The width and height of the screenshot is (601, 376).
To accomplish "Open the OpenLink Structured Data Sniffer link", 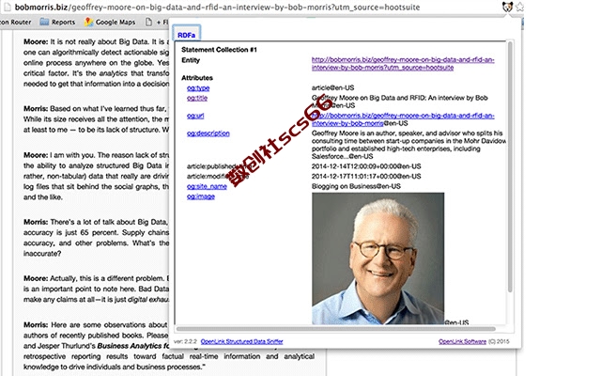I will pyautogui.click(x=242, y=341).
